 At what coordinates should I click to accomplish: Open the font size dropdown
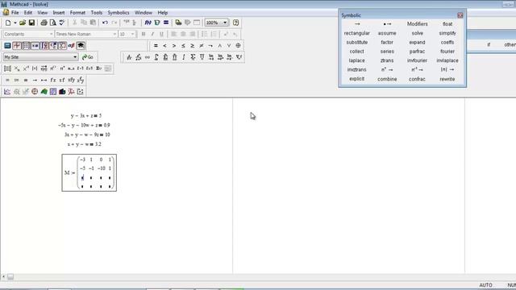[127, 34]
